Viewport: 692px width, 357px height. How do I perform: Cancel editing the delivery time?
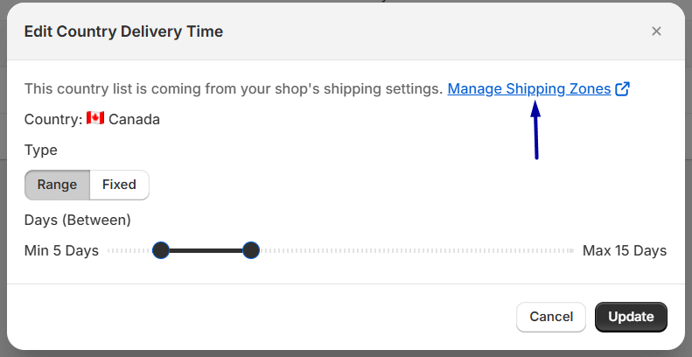(x=551, y=317)
